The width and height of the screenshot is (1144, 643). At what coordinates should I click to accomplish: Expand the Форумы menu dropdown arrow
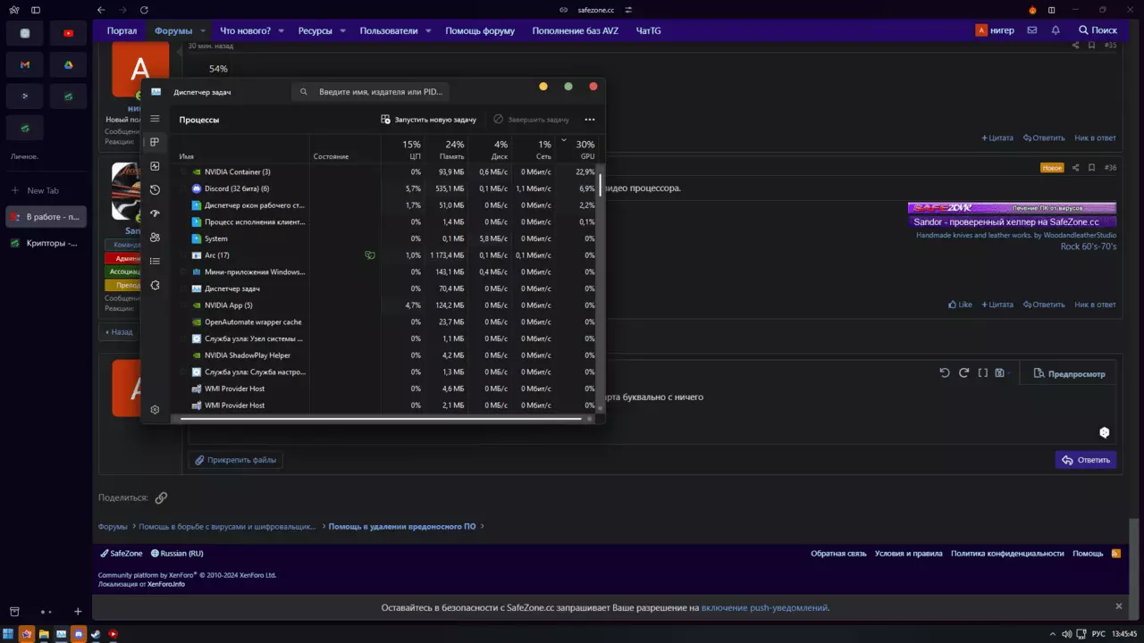coord(203,30)
